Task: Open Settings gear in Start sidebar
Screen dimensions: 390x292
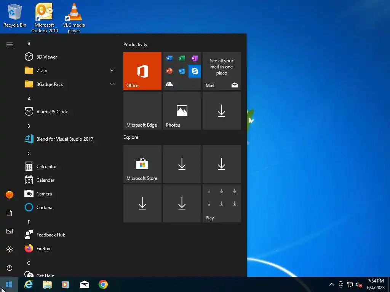Action: 10,249
